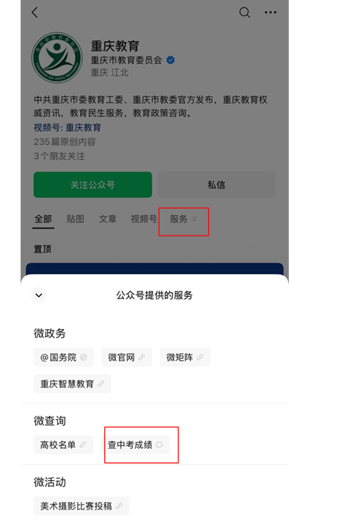This screenshot has width=344, height=525.
Task: Tap the back arrow icon
Action: (35, 13)
